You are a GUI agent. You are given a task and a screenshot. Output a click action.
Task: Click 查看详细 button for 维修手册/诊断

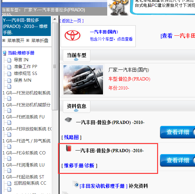(178, 160)
